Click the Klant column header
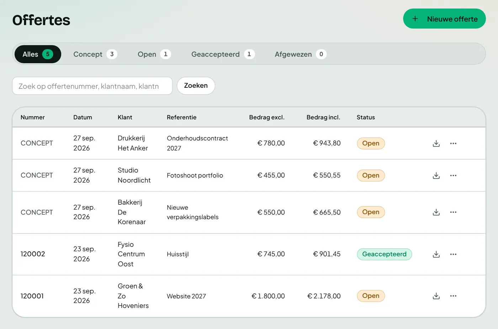The width and height of the screenshot is (498, 329). pyautogui.click(x=125, y=117)
